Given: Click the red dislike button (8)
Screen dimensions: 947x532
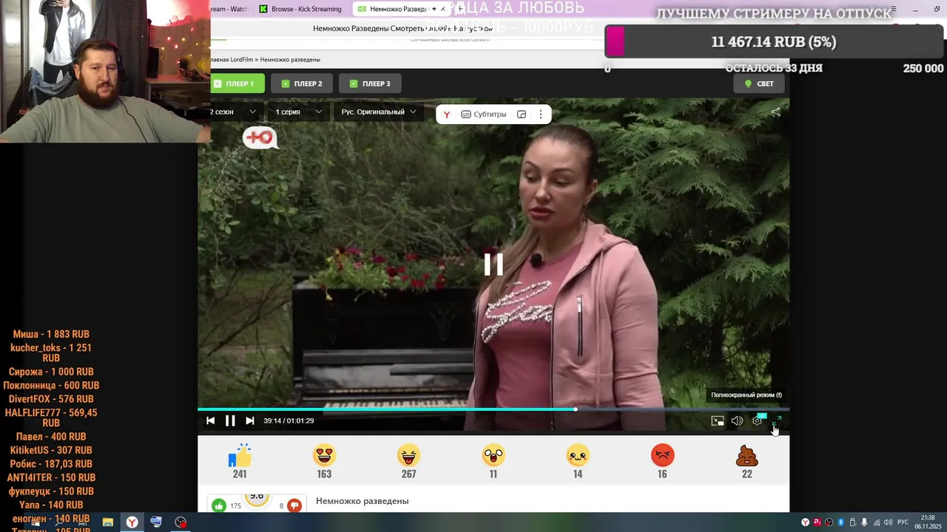Looking at the screenshot, I should [294, 505].
